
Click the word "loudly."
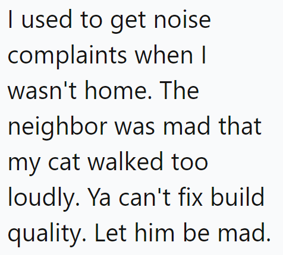43,198
